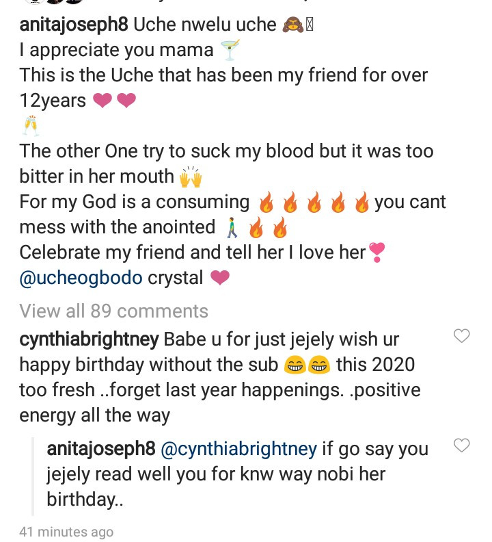
Task: Click the 41 minutes ago timestamp
Action: 66,532
